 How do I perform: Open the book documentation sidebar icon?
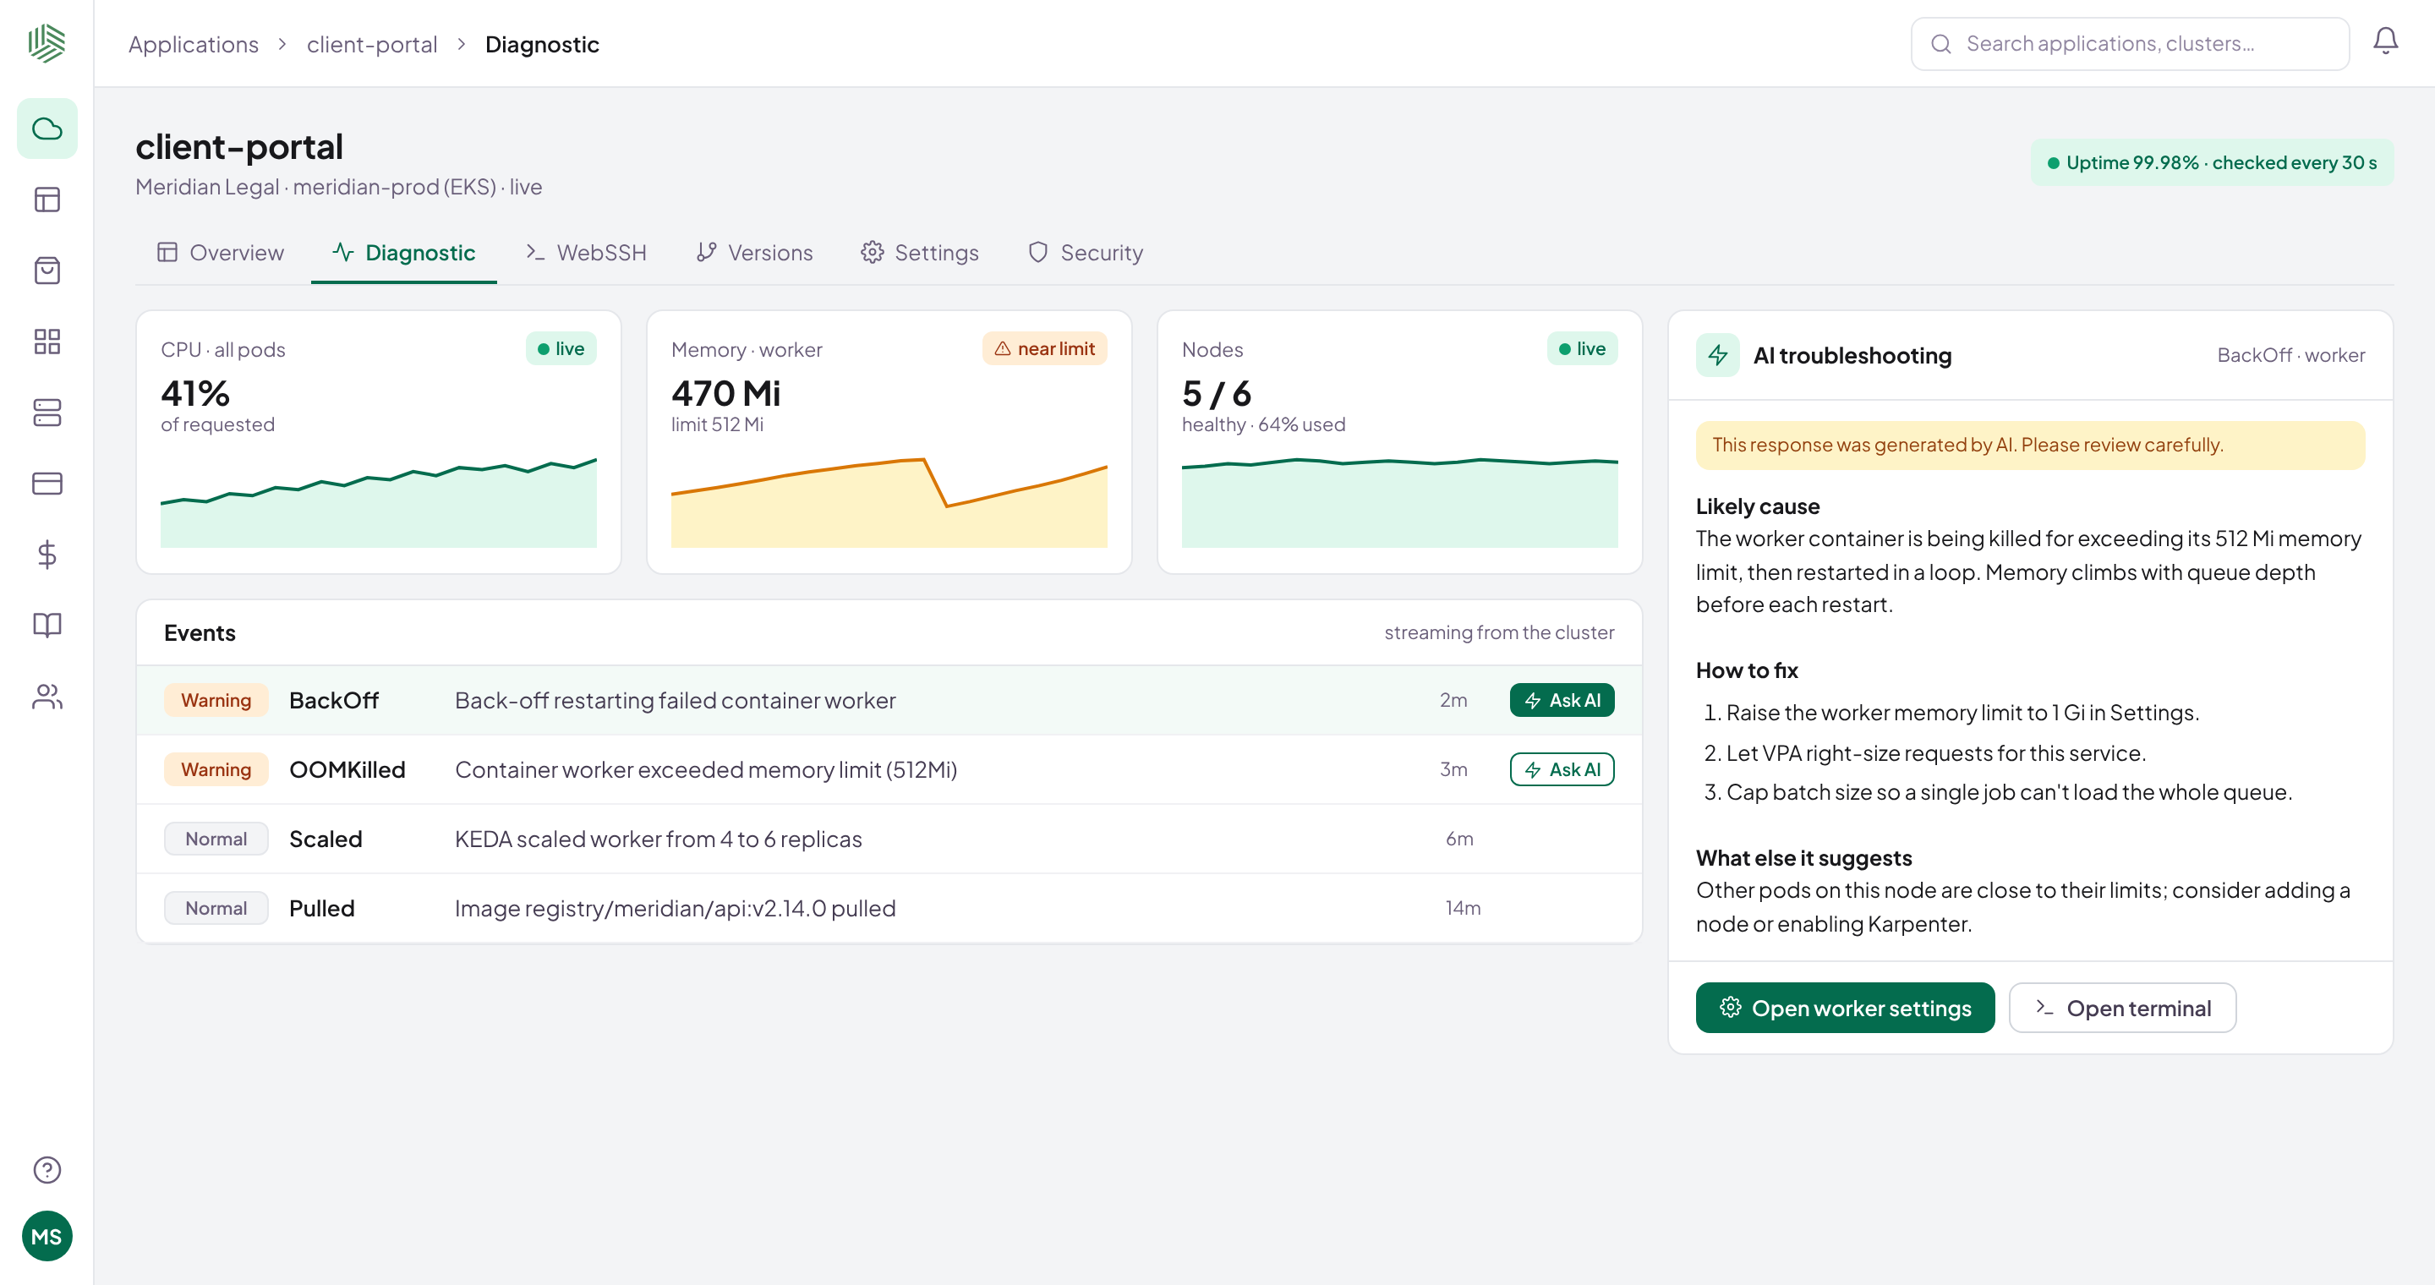47,625
